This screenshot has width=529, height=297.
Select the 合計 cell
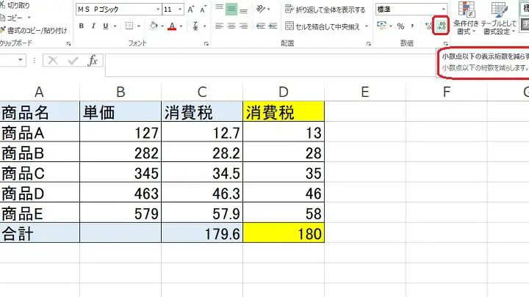[x=40, y=232]
